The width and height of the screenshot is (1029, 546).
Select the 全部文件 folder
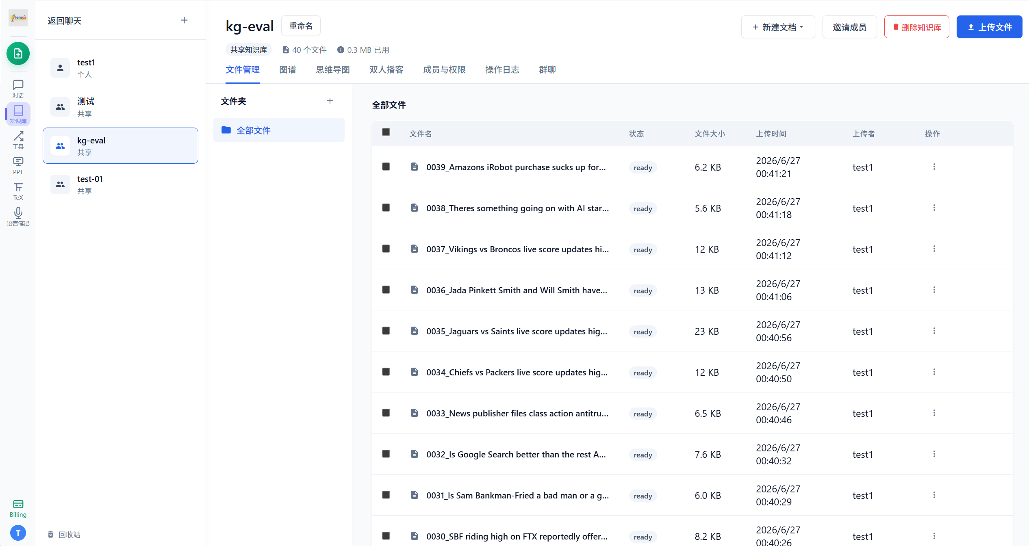click(x=279, y=130)
